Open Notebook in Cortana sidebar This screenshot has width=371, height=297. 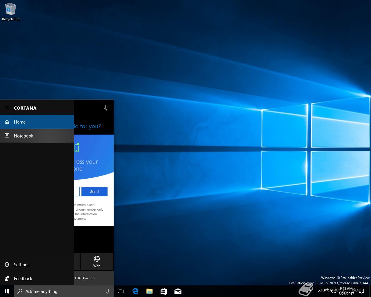37,136
